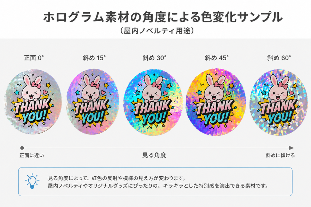Image resolution: width=311 pixels, height=207 pixels.
Task: Select the 正面 0° hologram sticker sample
Action: pos(33,102)
